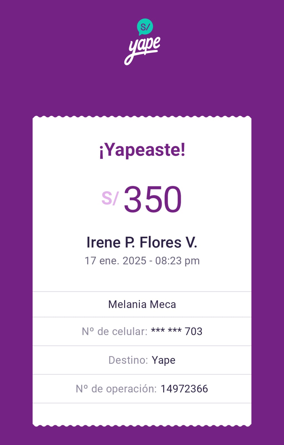Click the Destino label
The width and height of the screenshot is (284, 445).
[128, 360]
